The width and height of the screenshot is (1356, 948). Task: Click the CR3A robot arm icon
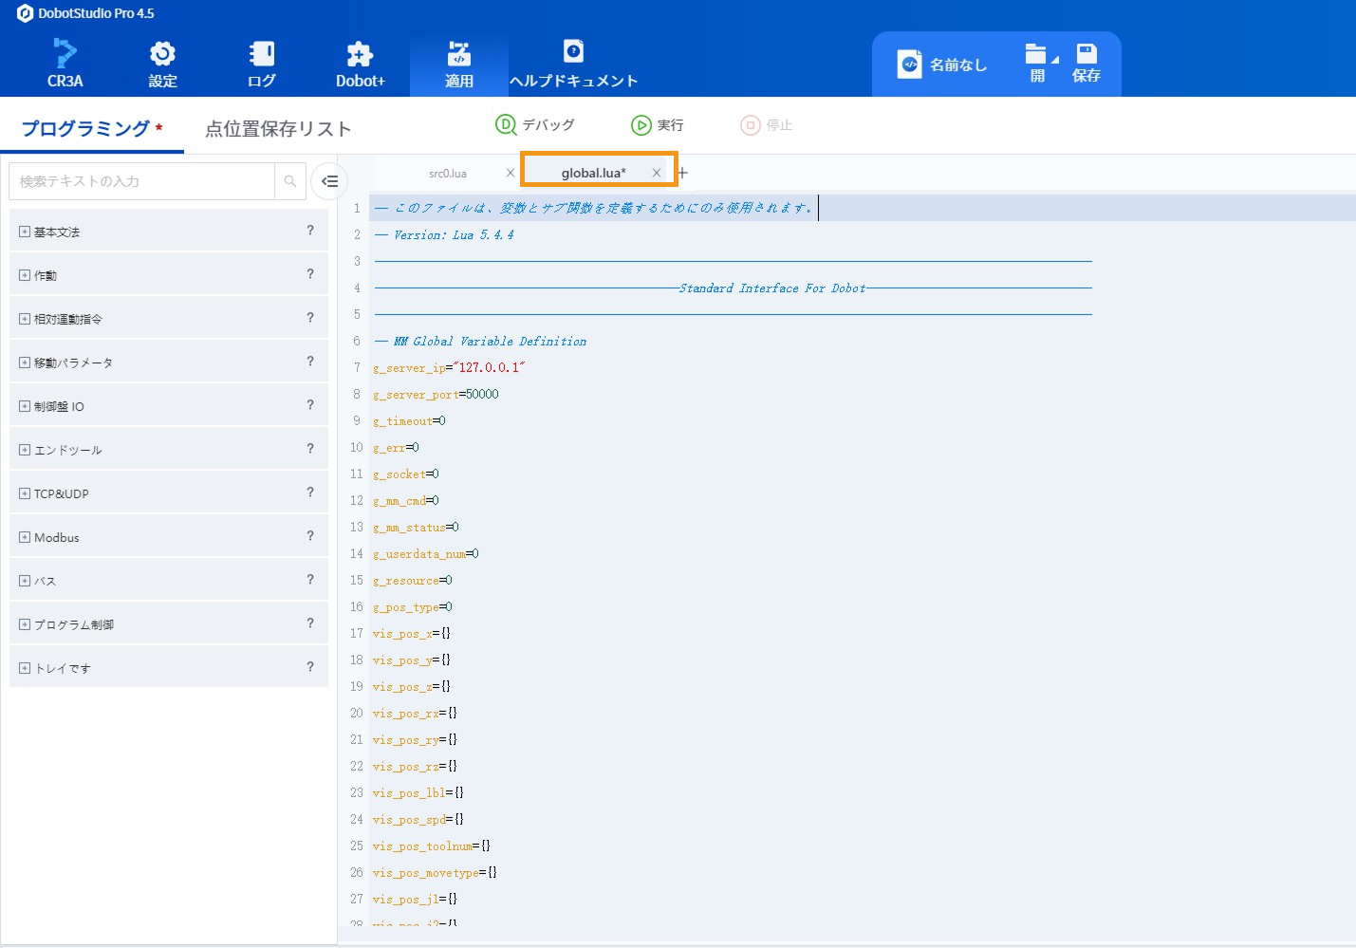65,53
